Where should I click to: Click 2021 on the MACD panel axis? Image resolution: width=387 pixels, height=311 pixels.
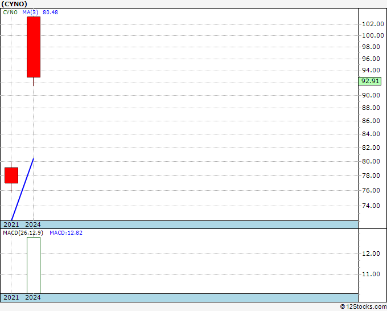11,297
